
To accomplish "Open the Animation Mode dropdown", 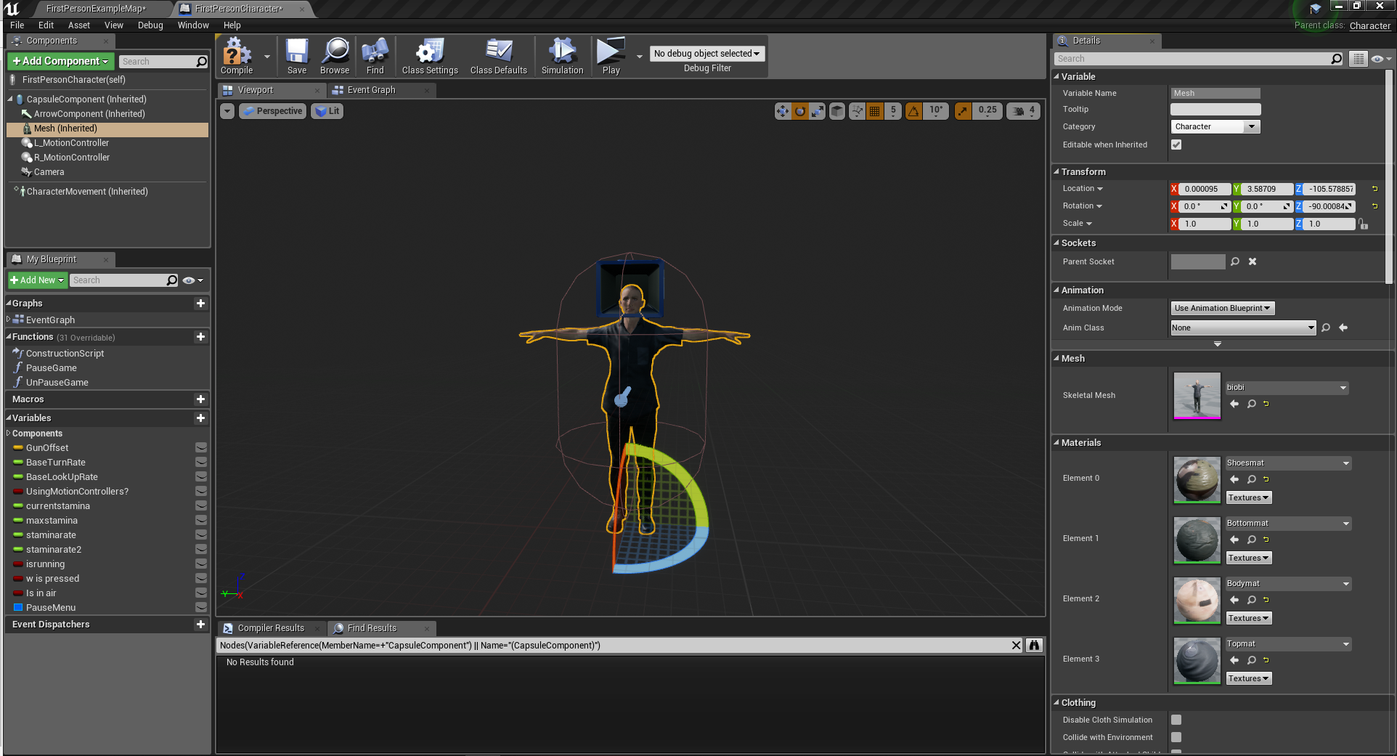I will [1222, 308].
